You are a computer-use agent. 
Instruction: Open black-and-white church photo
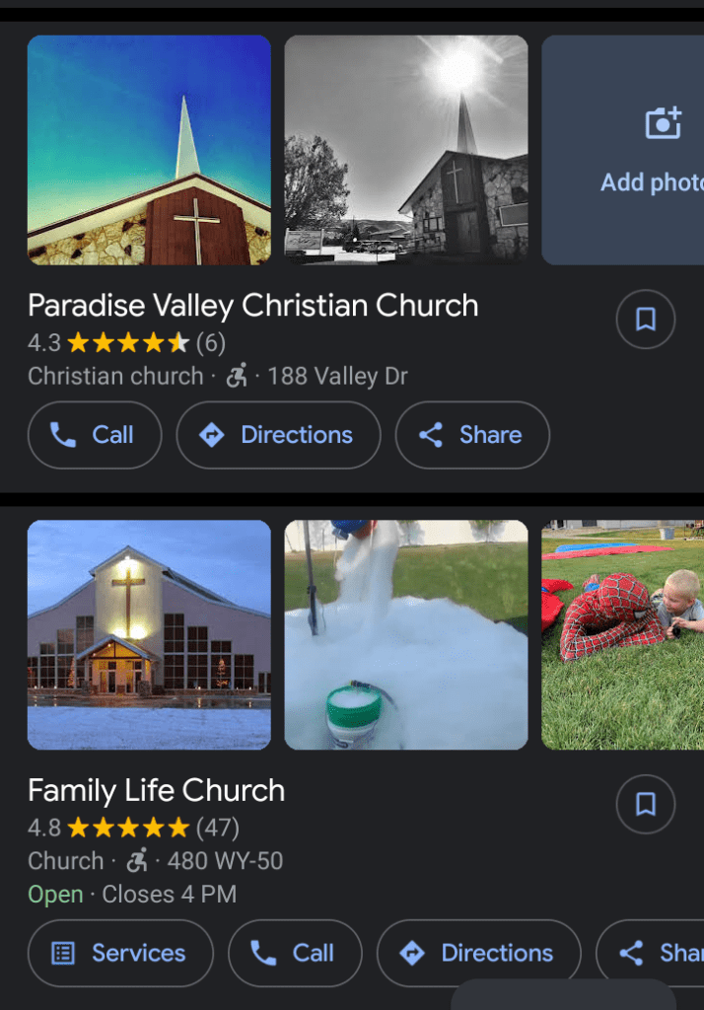tap(406, 150)
